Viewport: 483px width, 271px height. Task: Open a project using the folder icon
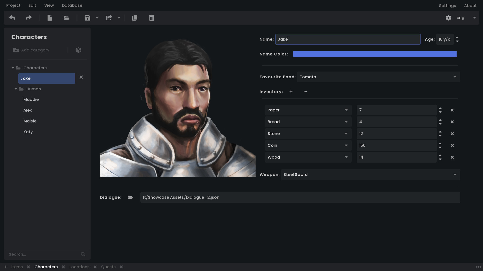click(x=66, y=18)
